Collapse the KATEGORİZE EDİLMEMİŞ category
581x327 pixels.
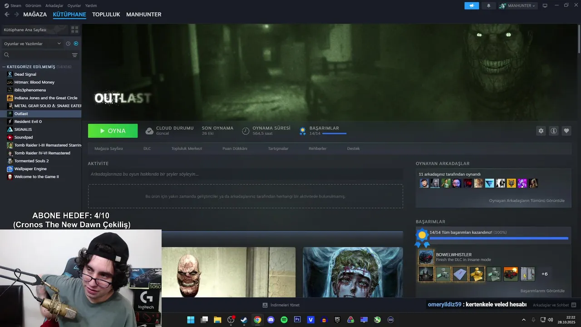4,67
